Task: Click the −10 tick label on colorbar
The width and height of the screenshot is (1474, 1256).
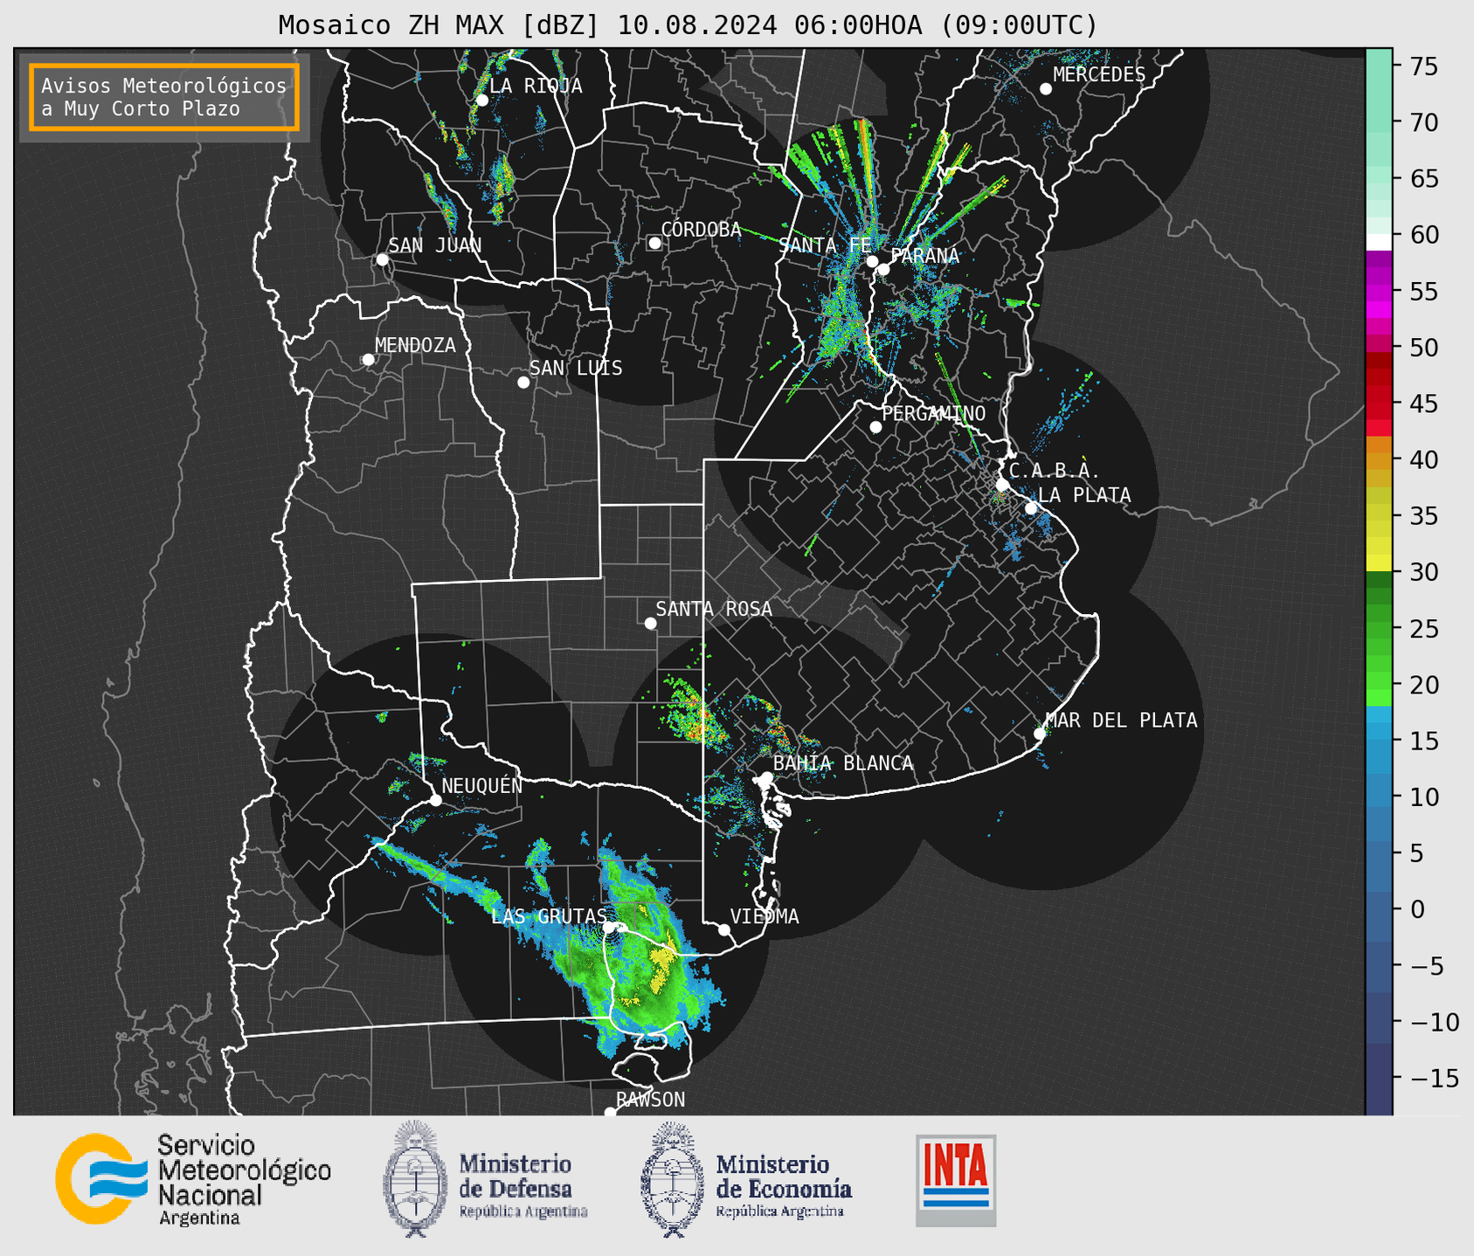Action: [x=1435, y=1023]
